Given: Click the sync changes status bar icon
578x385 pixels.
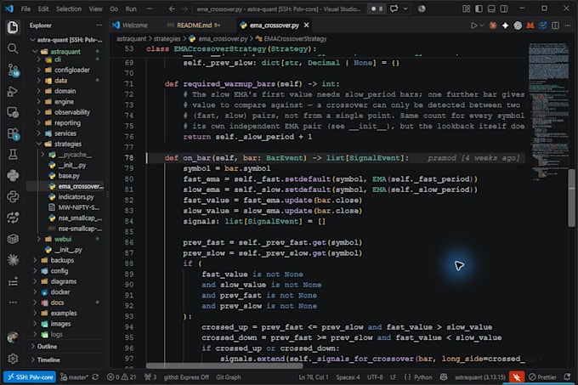Looking at the screenshot, I should pos(95,377).
